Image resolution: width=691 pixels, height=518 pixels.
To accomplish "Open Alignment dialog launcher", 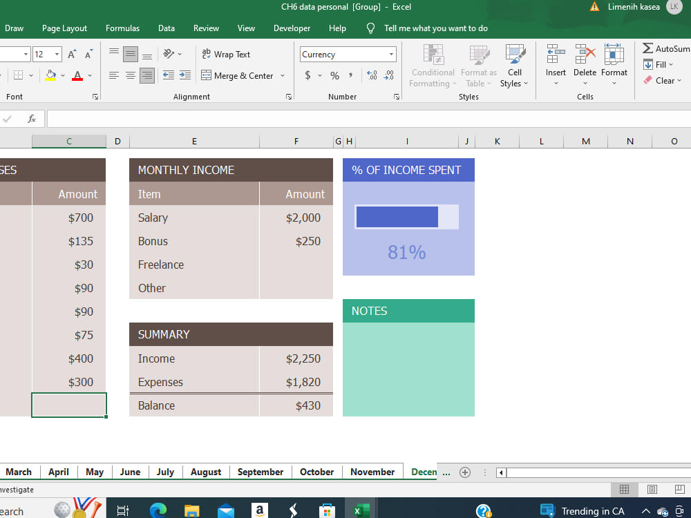I will 289,97.
